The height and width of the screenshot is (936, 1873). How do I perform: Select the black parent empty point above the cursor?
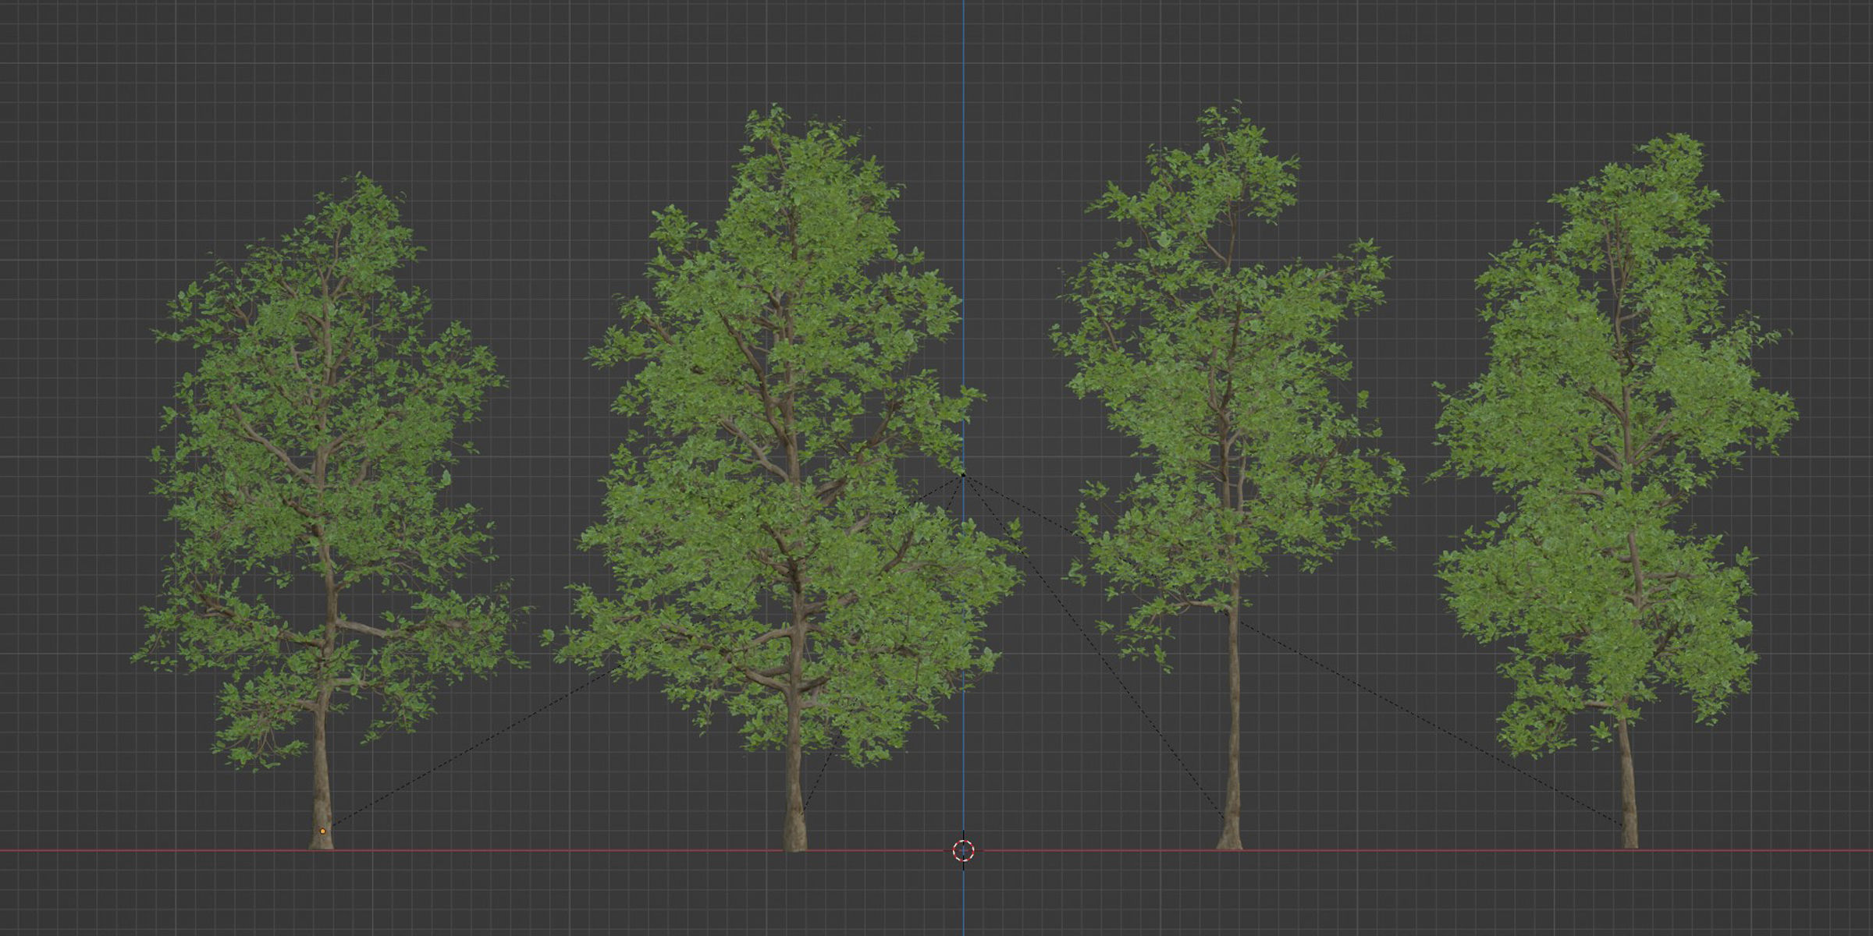963,474
